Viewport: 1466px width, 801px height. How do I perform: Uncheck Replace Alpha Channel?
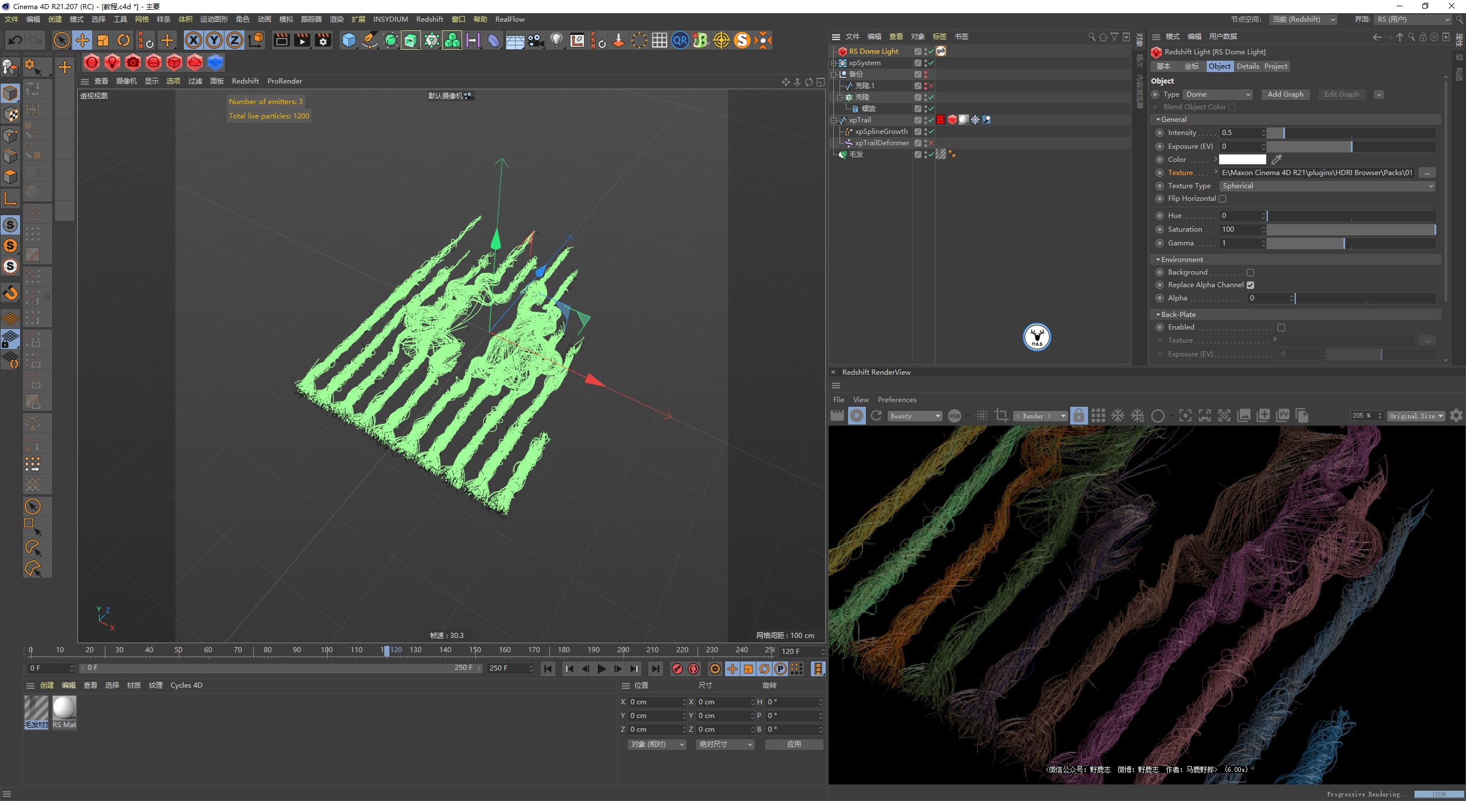tap(1251, 285)
